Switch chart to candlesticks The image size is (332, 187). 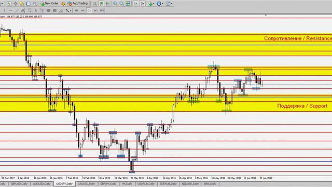click(x=102, y=4)
